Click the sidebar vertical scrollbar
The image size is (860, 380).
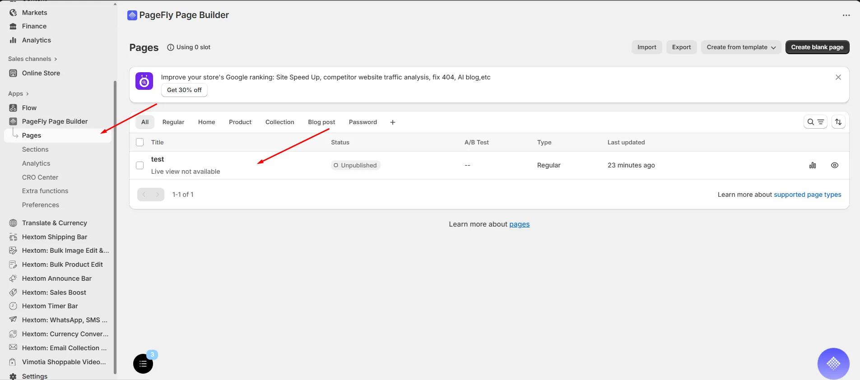[x=115, y=226]
